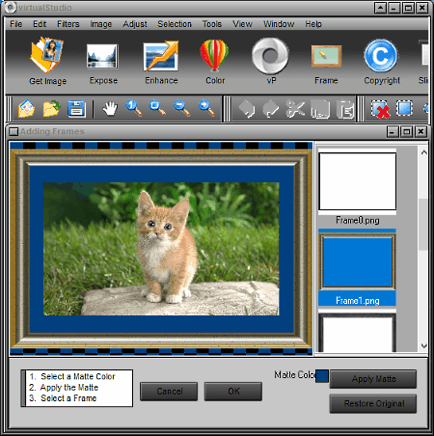The height and width of the screenshot is (436, 434).
Task: Click the redo arrow icon
Action: tap(271, 109)
